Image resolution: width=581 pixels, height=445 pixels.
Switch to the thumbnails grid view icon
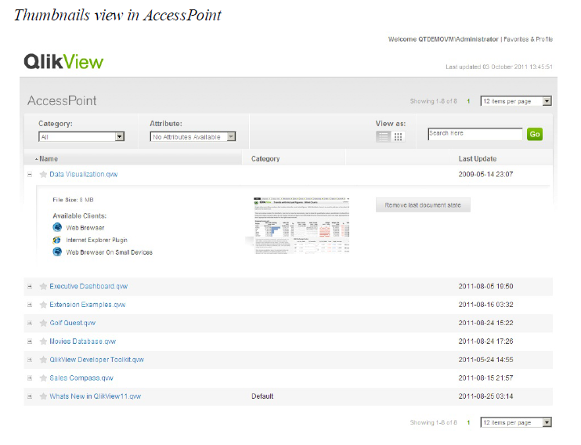(398, 137)
